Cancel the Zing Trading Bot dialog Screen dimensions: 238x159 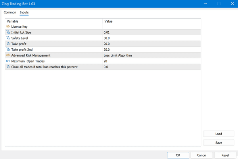pos(202,155)
